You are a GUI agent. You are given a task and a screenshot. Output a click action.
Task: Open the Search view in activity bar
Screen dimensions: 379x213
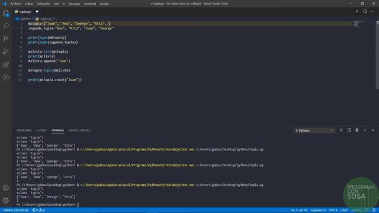pyautogui.click(x=6, y=26)
